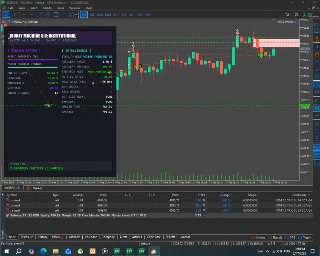Image resolution: width=320 pixels, height=256 pixels.
Task: Switch to candlestick chart display
Action: pos(317,108)
